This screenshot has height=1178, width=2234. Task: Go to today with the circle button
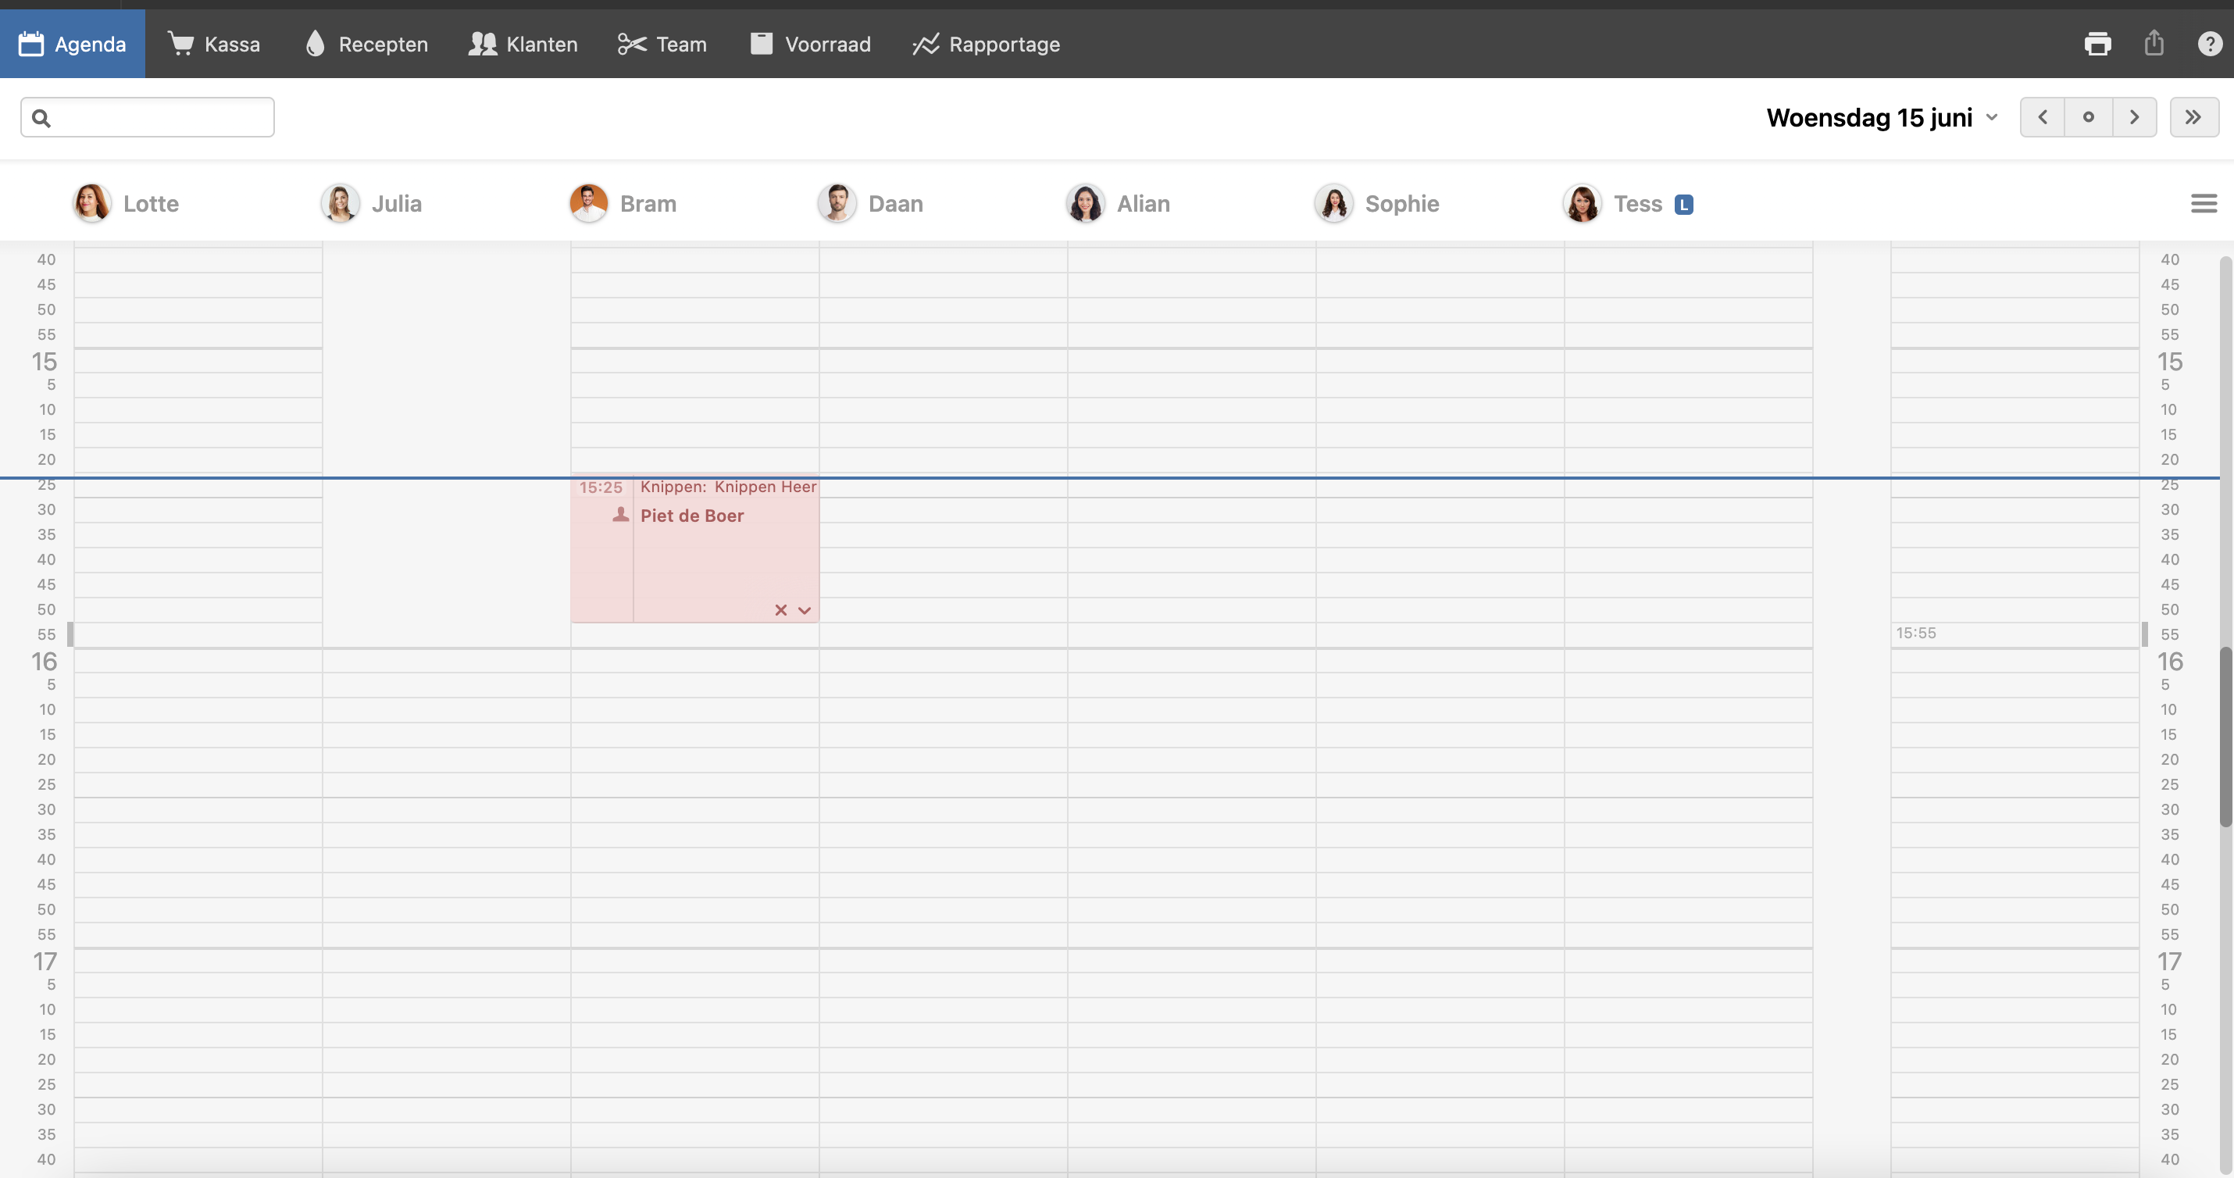pos(2088,117)
